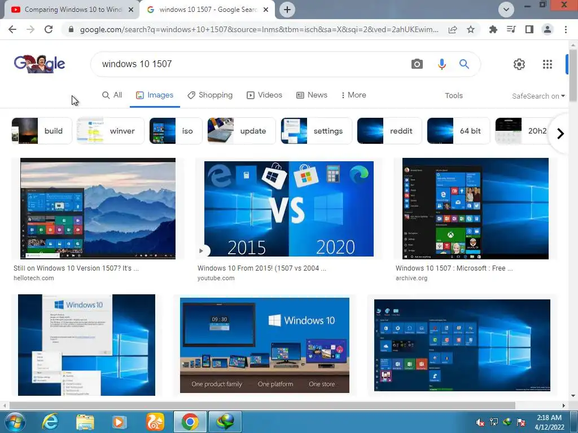Open the full-screen Start tiles image
Screen dimensions: 578x433
coord(462,345)
